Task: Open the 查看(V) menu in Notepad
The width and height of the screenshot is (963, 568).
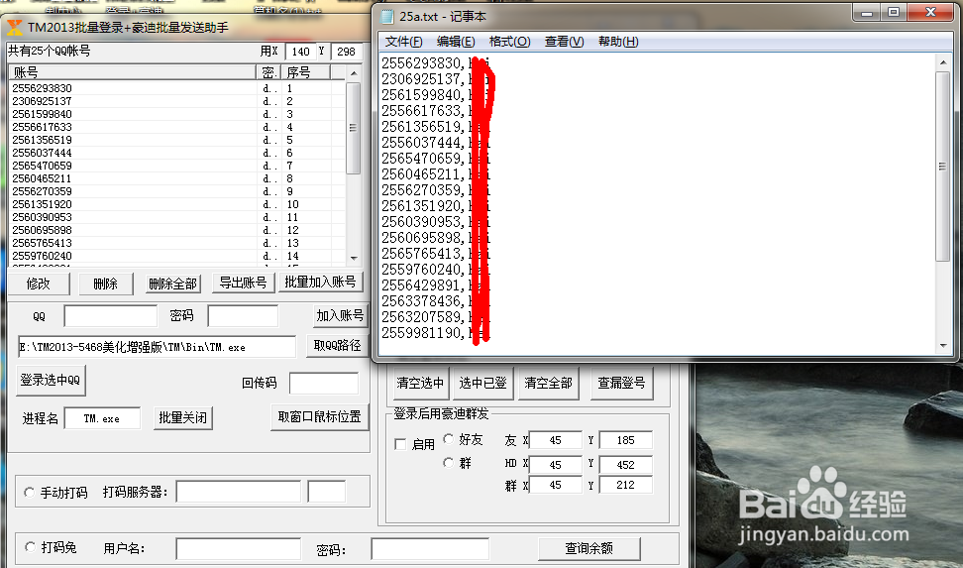Action: pyautogui.click(x=564, y=42)
